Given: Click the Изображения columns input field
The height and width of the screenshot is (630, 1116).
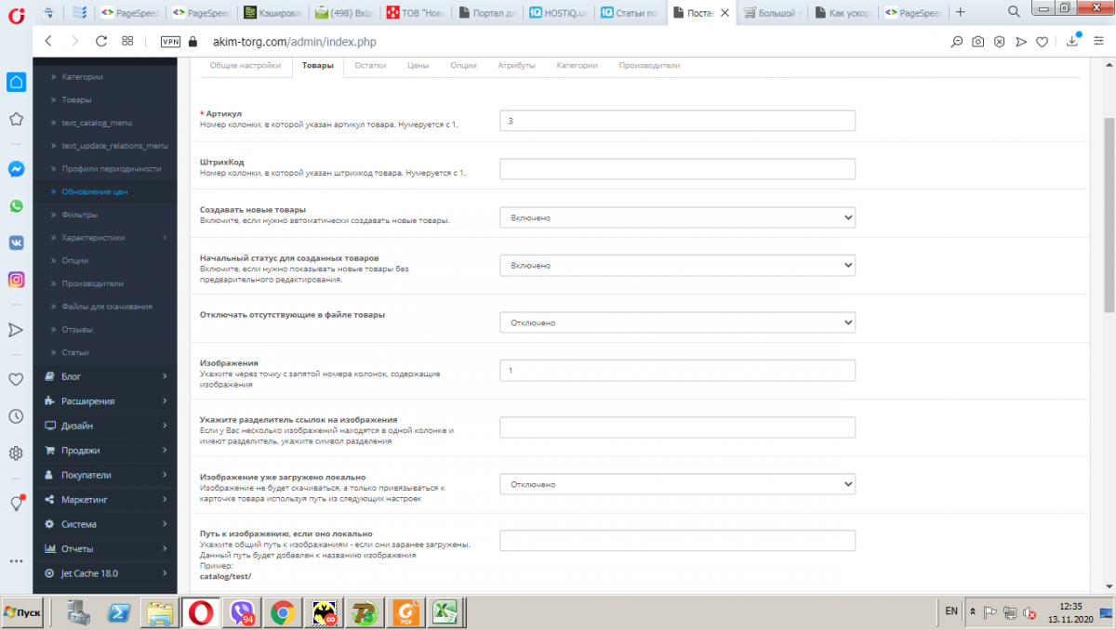Looking at the screenshot, I should click(x=677, y=371).
